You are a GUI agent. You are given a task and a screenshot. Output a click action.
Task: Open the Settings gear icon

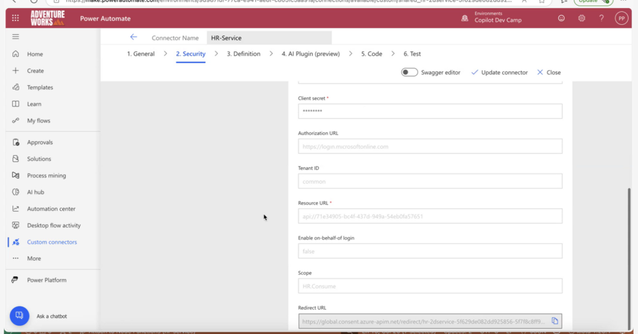581,18
